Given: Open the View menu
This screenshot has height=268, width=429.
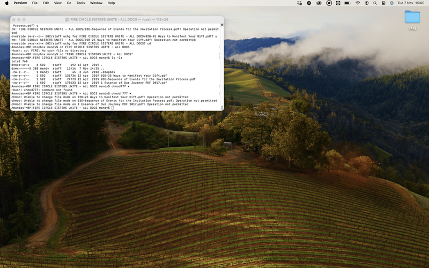Looking at the screenshot, I should (x=57, y=3).
